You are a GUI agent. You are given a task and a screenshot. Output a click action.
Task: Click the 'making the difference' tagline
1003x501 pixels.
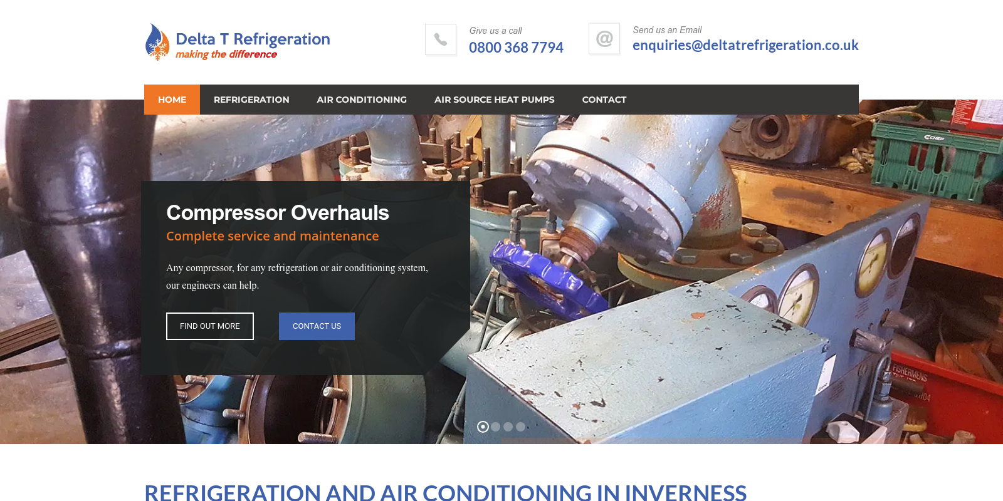(226, 54)
